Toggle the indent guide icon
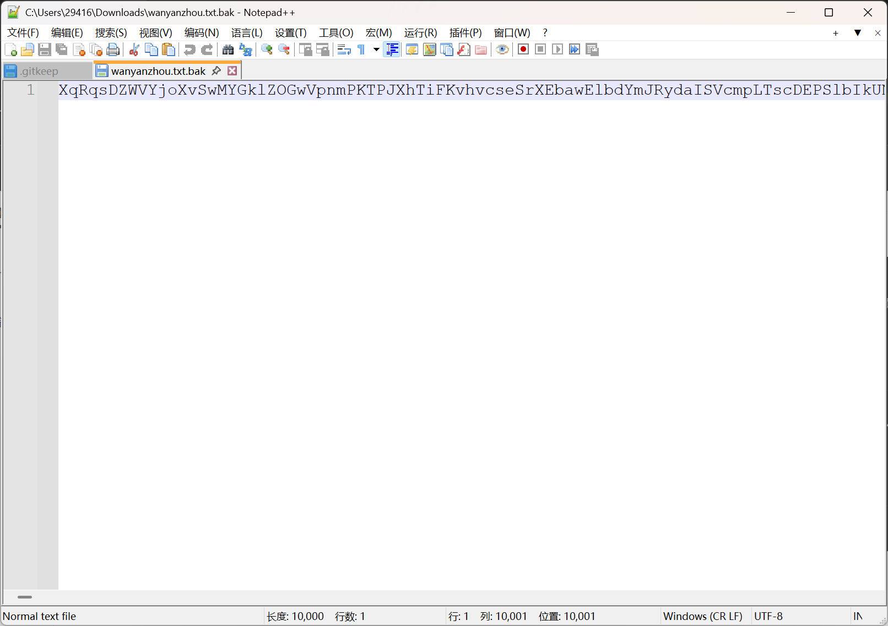Screen dimensions: 888x626 tap(392, 50)
